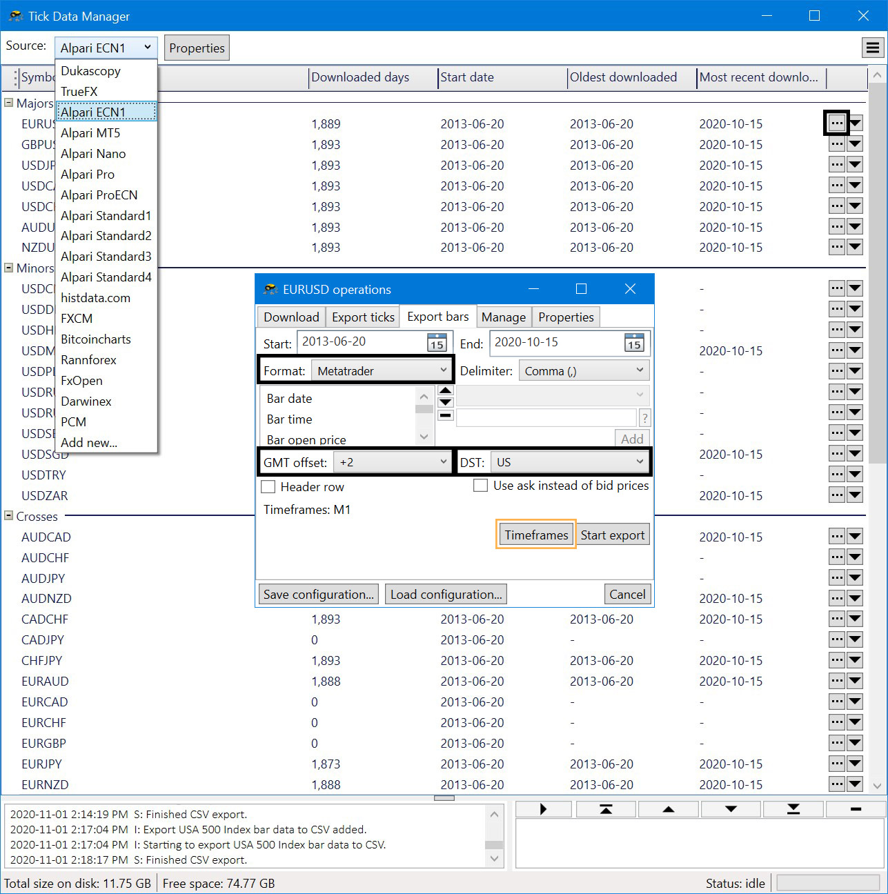Open the disabled field selector dropdown
Image resolution: width=888 pixels, height=894 pixels.
pyautogui.click(x=553, y=395)
